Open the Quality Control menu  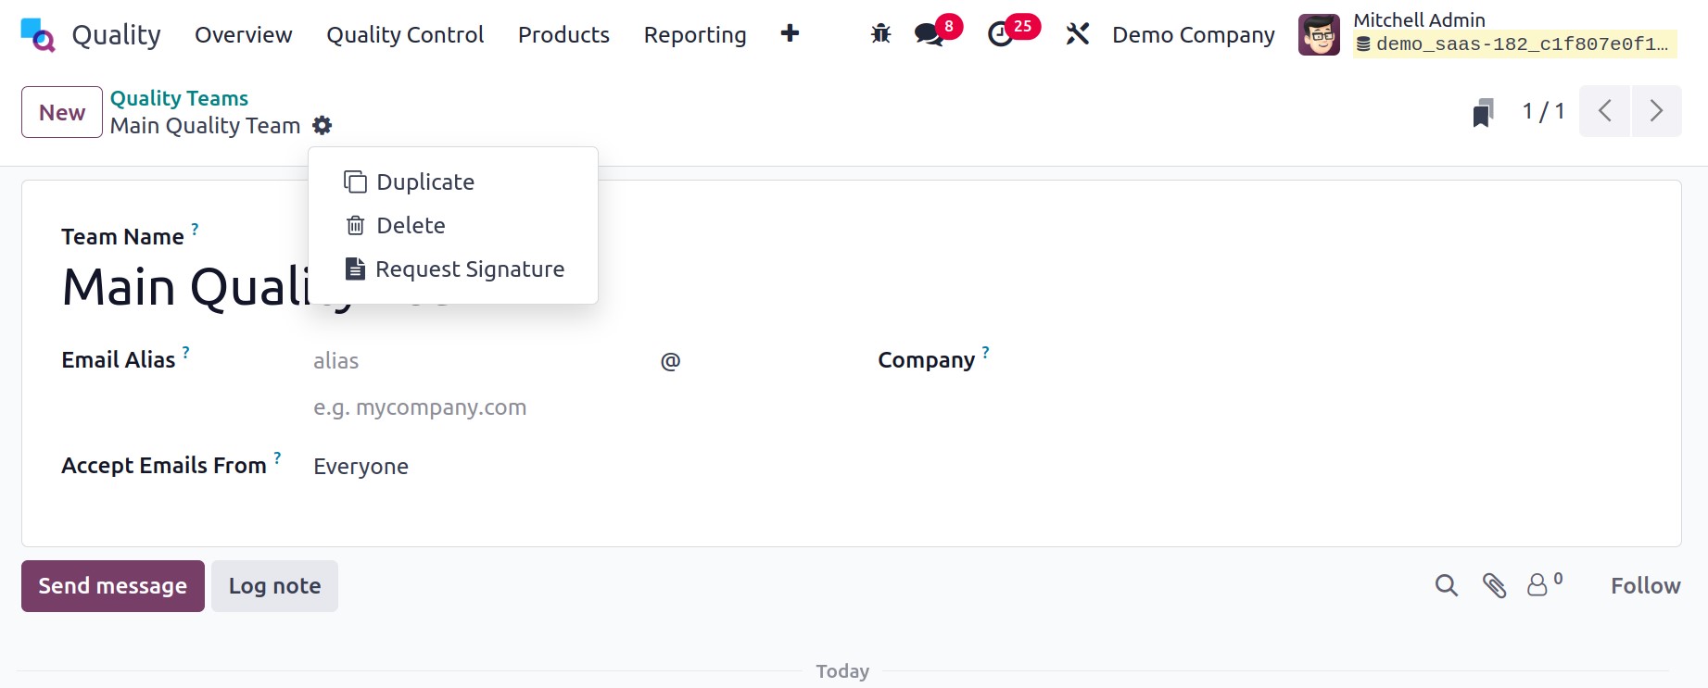click(405, 35)
